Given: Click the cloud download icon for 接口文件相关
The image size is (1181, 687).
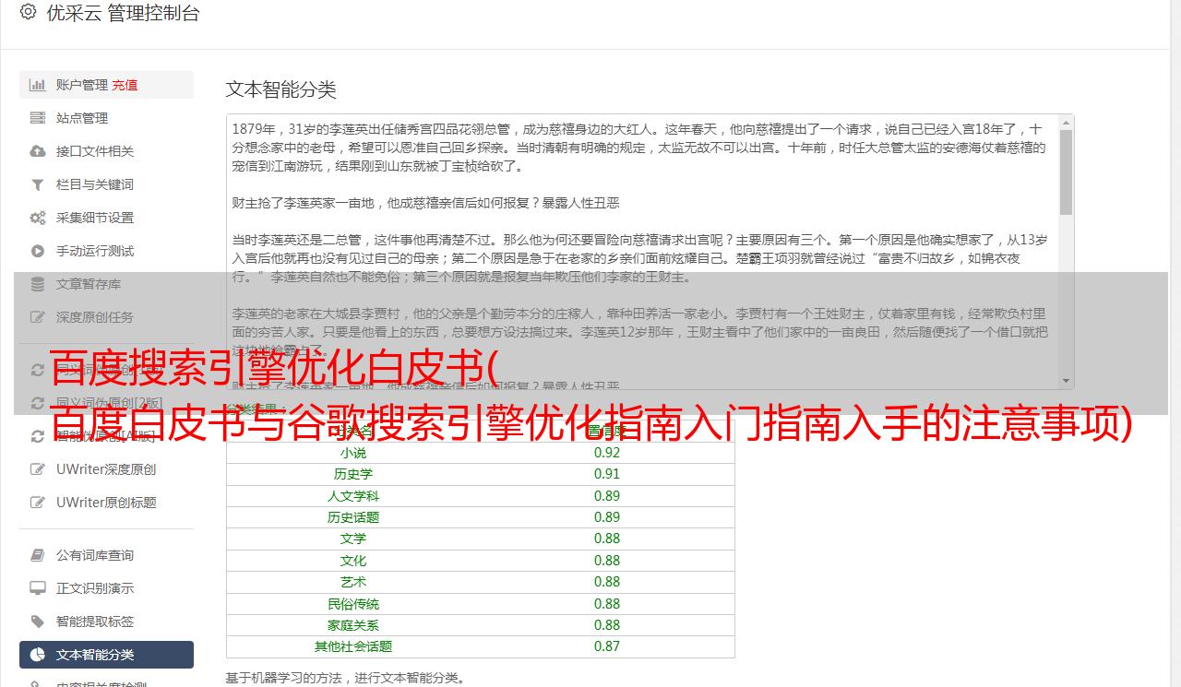Looking at the screenshot, I should pos(38,151).
